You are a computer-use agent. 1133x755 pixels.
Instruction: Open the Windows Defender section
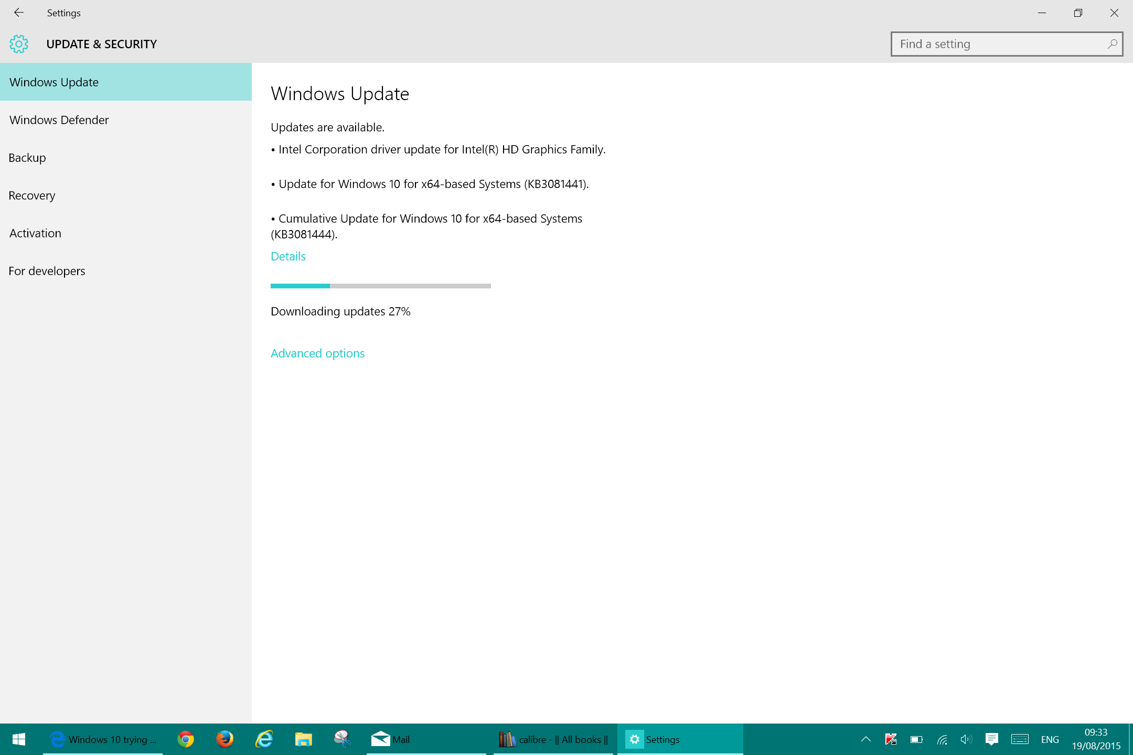pyautogui.click(x=59, y=120)
